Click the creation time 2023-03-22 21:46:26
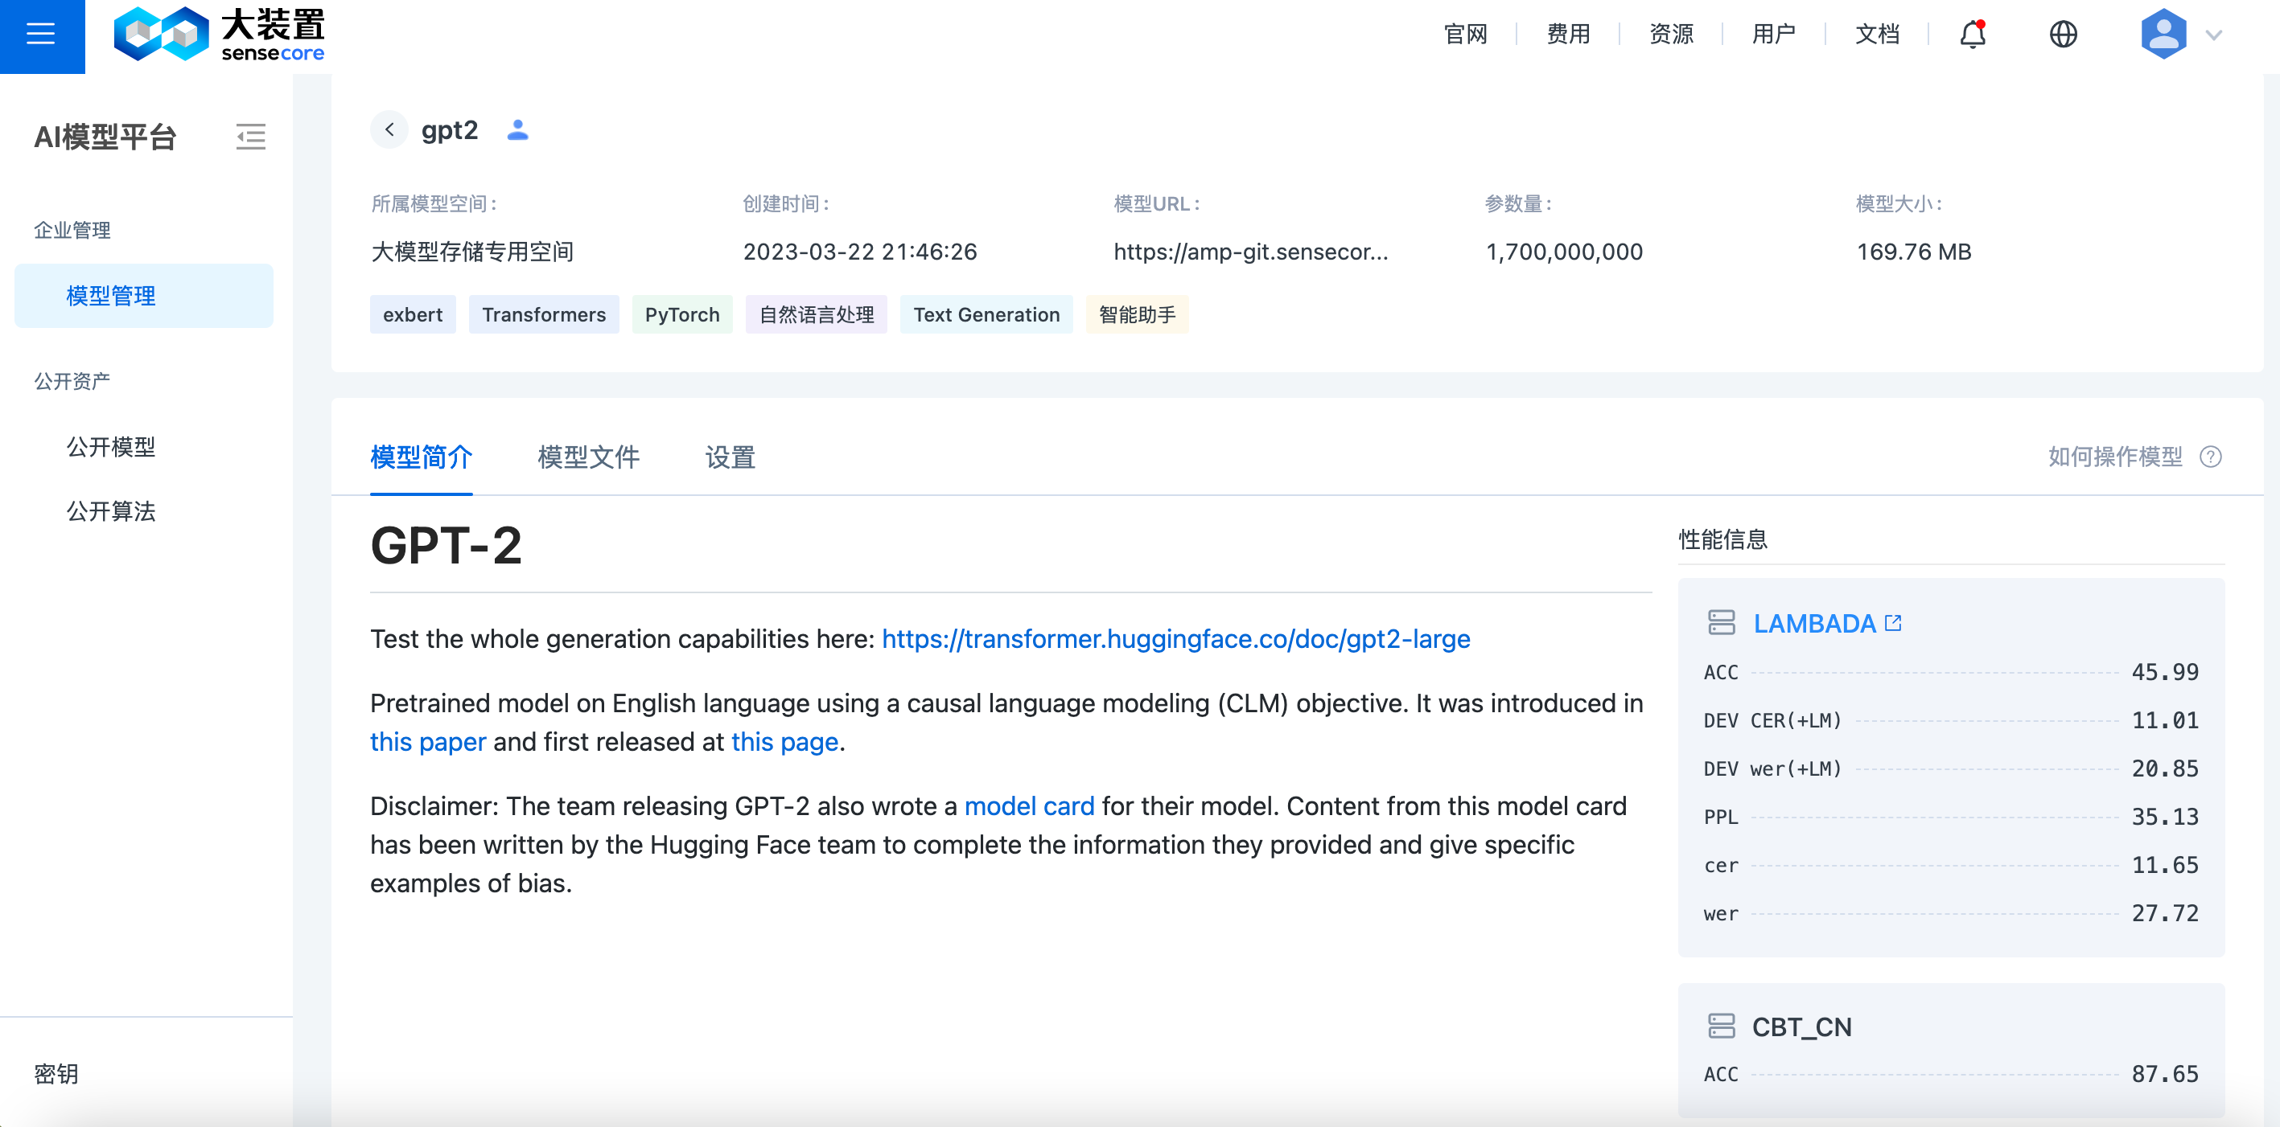 859,252
